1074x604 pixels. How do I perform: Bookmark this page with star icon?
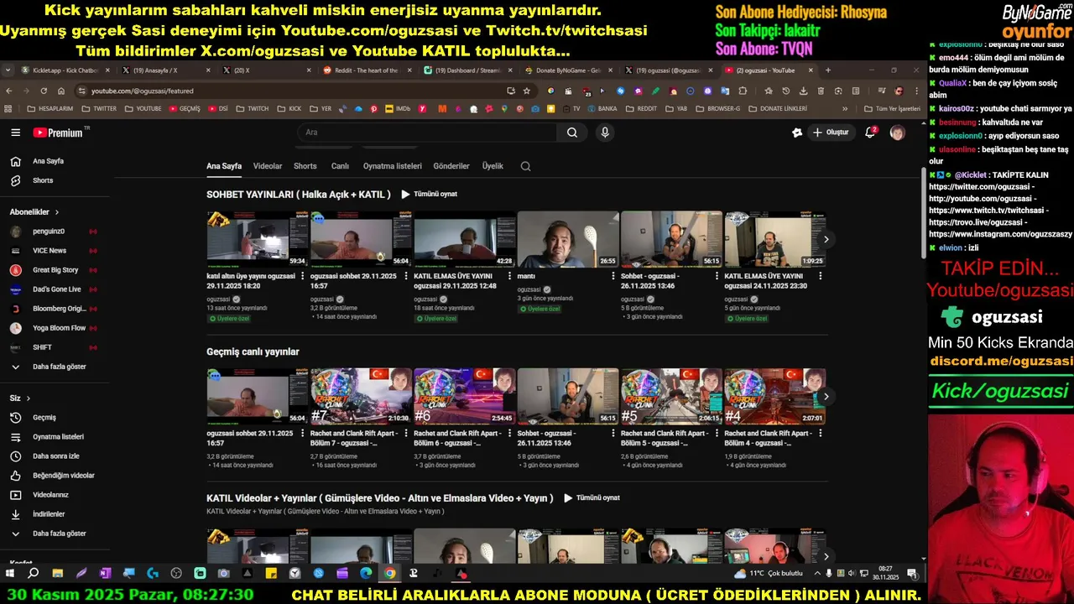pyautogui.click(x=526, y=91)
